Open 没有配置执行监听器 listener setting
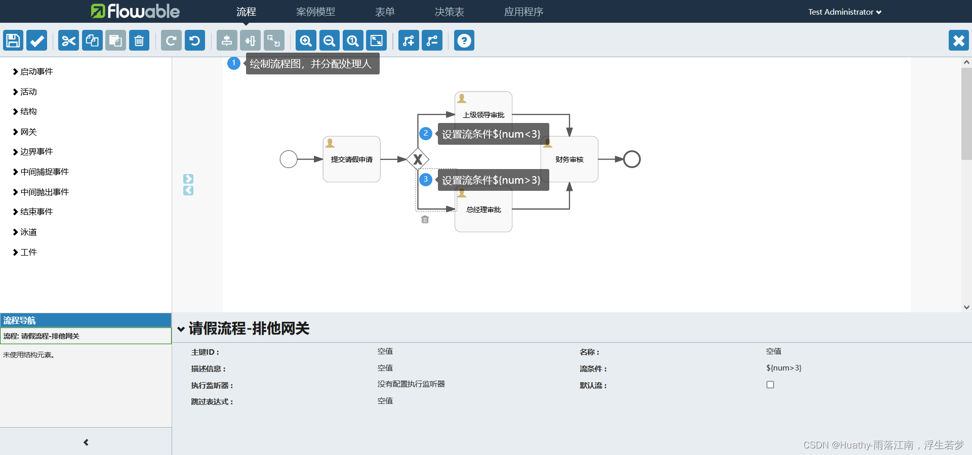Screen dimensions: 972x455 click(411, 384)
